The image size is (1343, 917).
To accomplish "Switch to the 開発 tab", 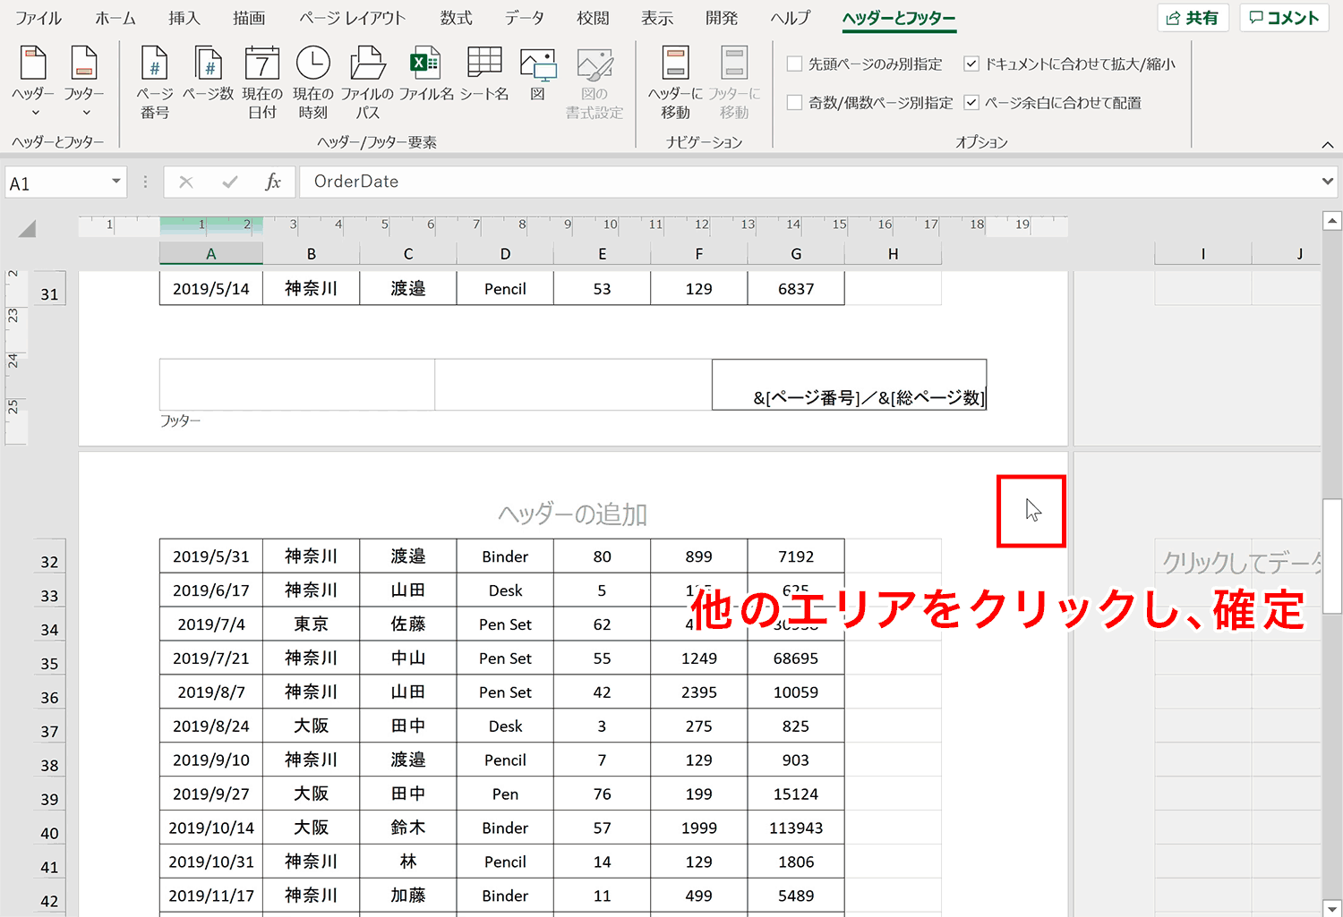I will (722, 18).
